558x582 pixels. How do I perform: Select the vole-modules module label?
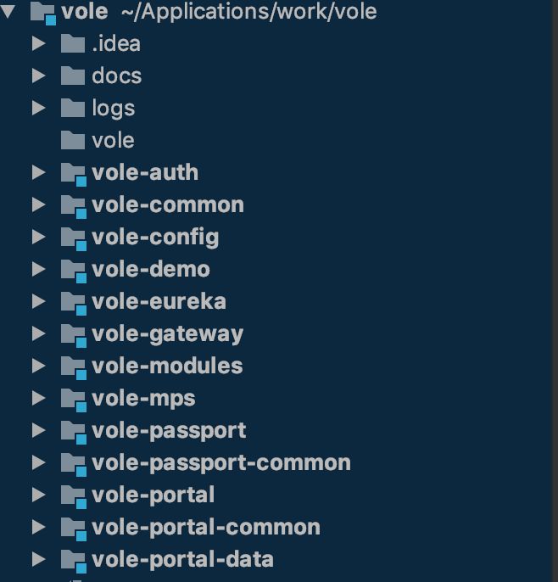(167, 366)
